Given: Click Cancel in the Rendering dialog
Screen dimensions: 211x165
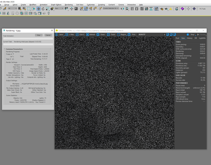Looking at the screenshot, I should tap(48, 35).
